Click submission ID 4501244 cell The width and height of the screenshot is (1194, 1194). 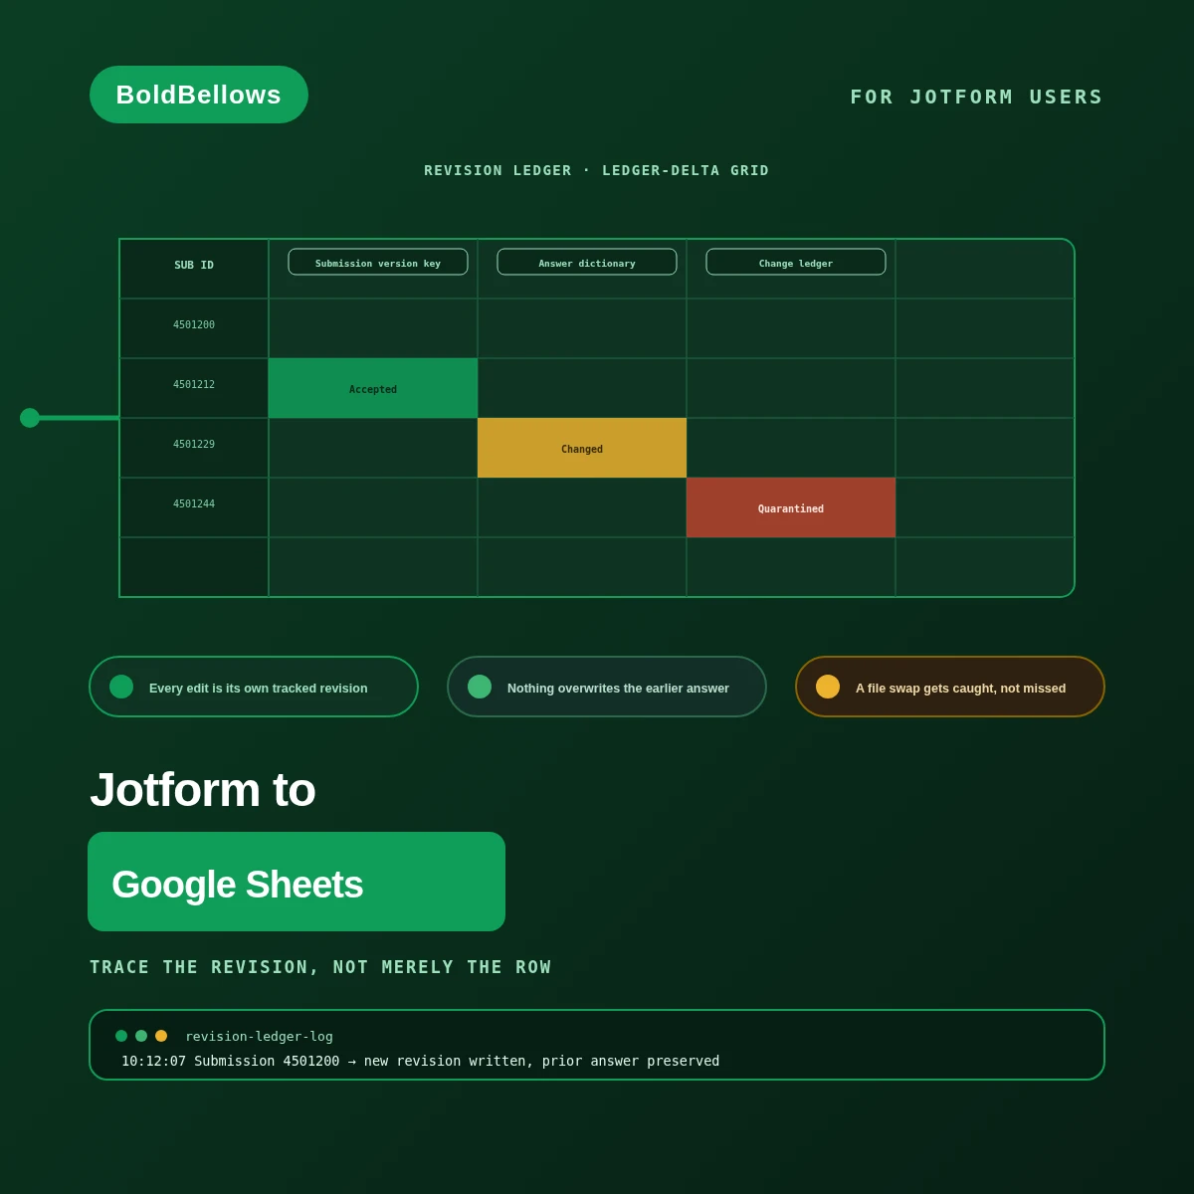click(x=194, y=507)
